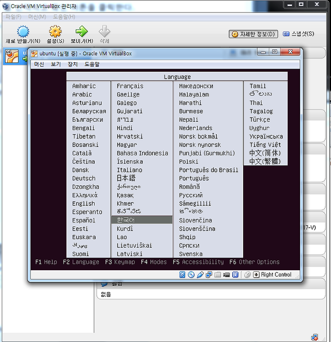The image size is (331, 342).
Task: Choose 한국어 highlighted language entry
Action: coord(142,220)
